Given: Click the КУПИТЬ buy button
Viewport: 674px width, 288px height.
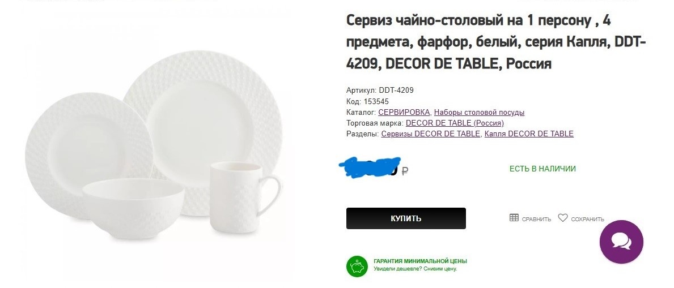Looking at the screenshot, I should [x=406, y=218].
